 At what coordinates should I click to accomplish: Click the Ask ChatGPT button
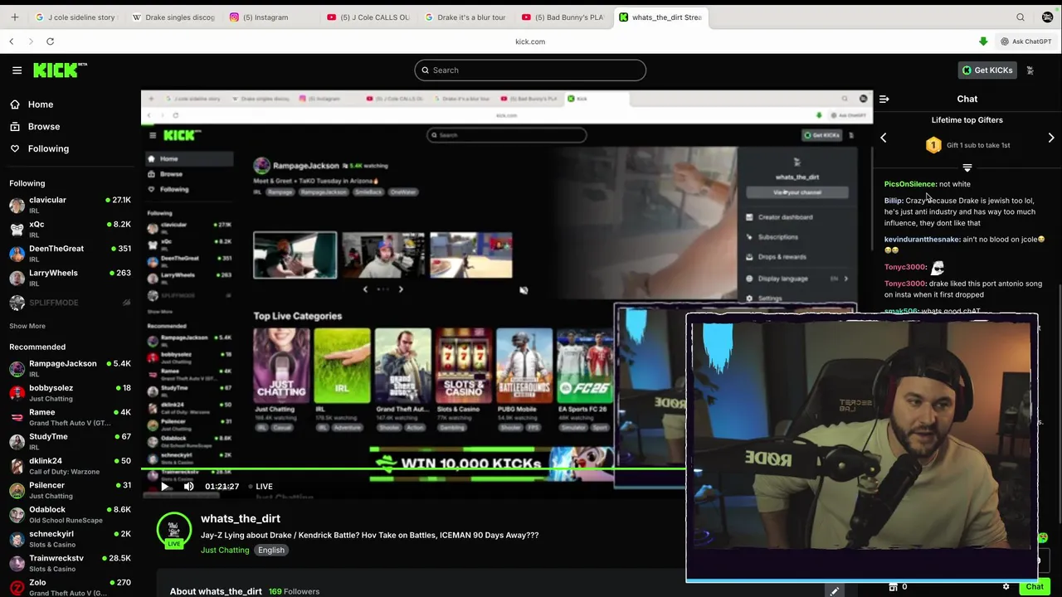(x=1025, y=41)
